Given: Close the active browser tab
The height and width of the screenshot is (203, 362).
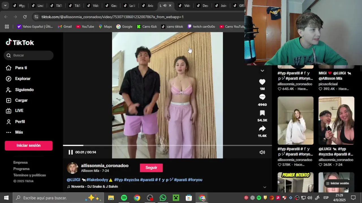Looking at the screenshot, I should pyautogui.click(x=170, y=6).
